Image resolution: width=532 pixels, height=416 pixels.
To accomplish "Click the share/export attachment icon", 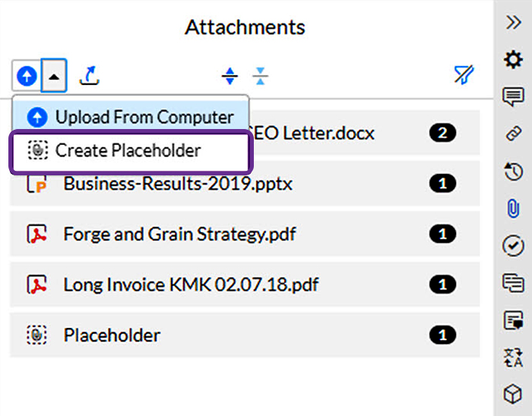I will [x=90, y=75].
